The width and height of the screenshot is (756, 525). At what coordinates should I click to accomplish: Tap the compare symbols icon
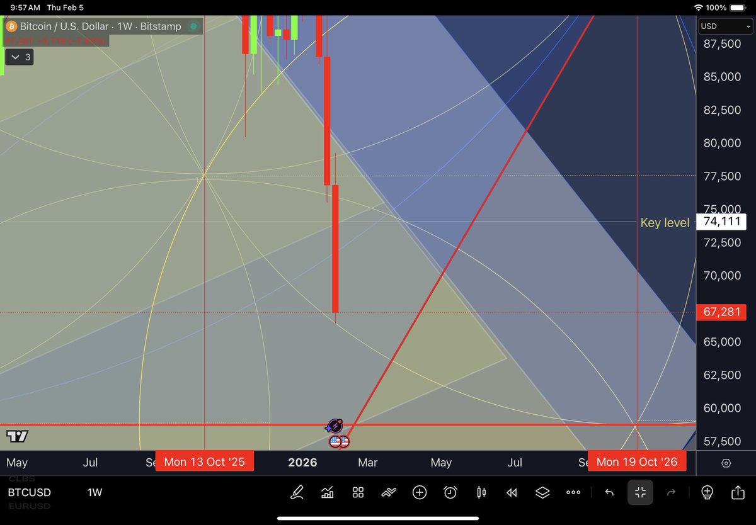(389, 492)
